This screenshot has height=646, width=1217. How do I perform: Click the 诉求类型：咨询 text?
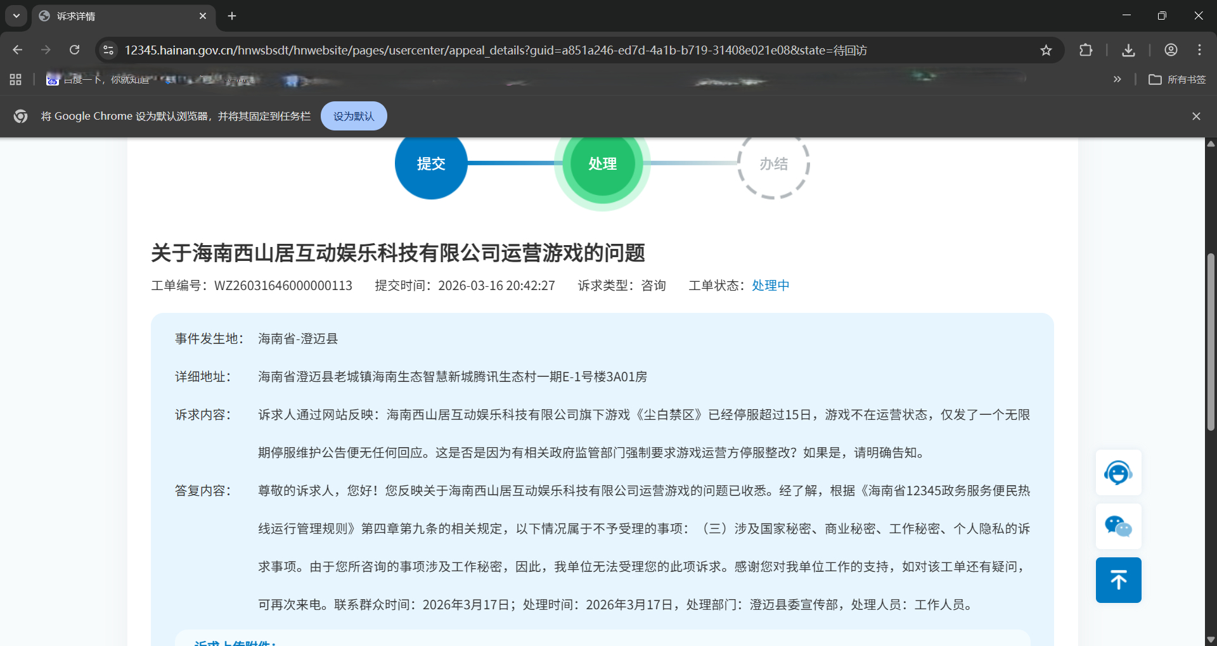tap(622, 286)
